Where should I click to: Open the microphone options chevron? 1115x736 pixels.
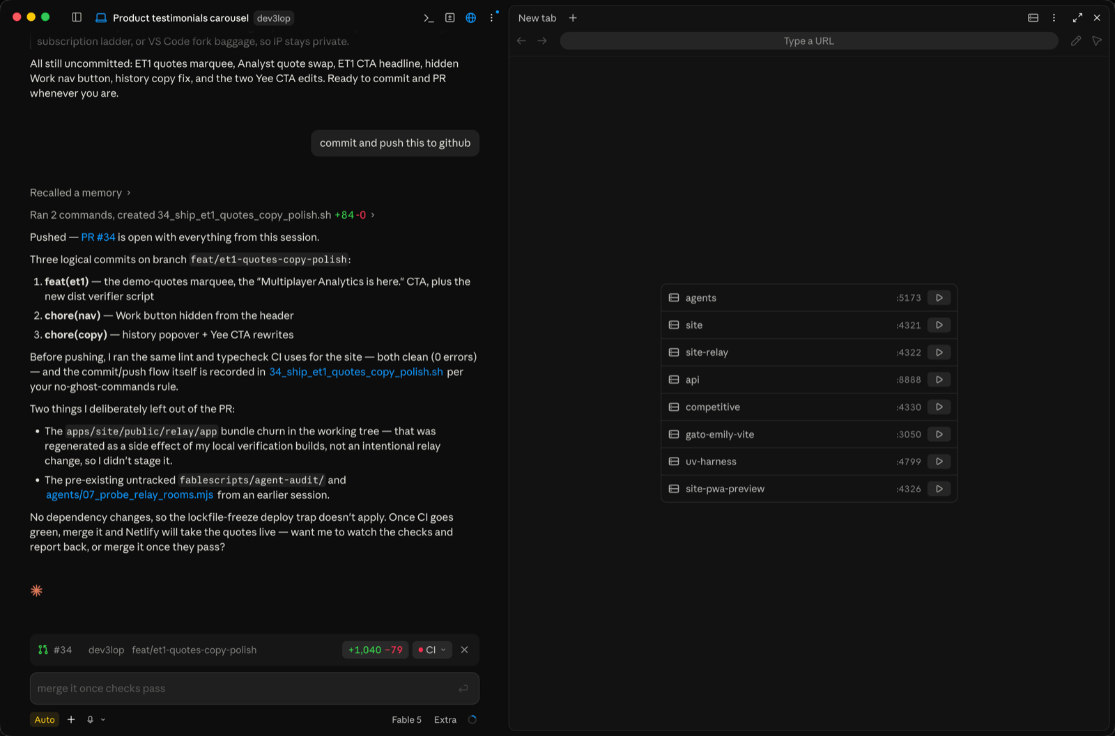[x=103, y=719]
